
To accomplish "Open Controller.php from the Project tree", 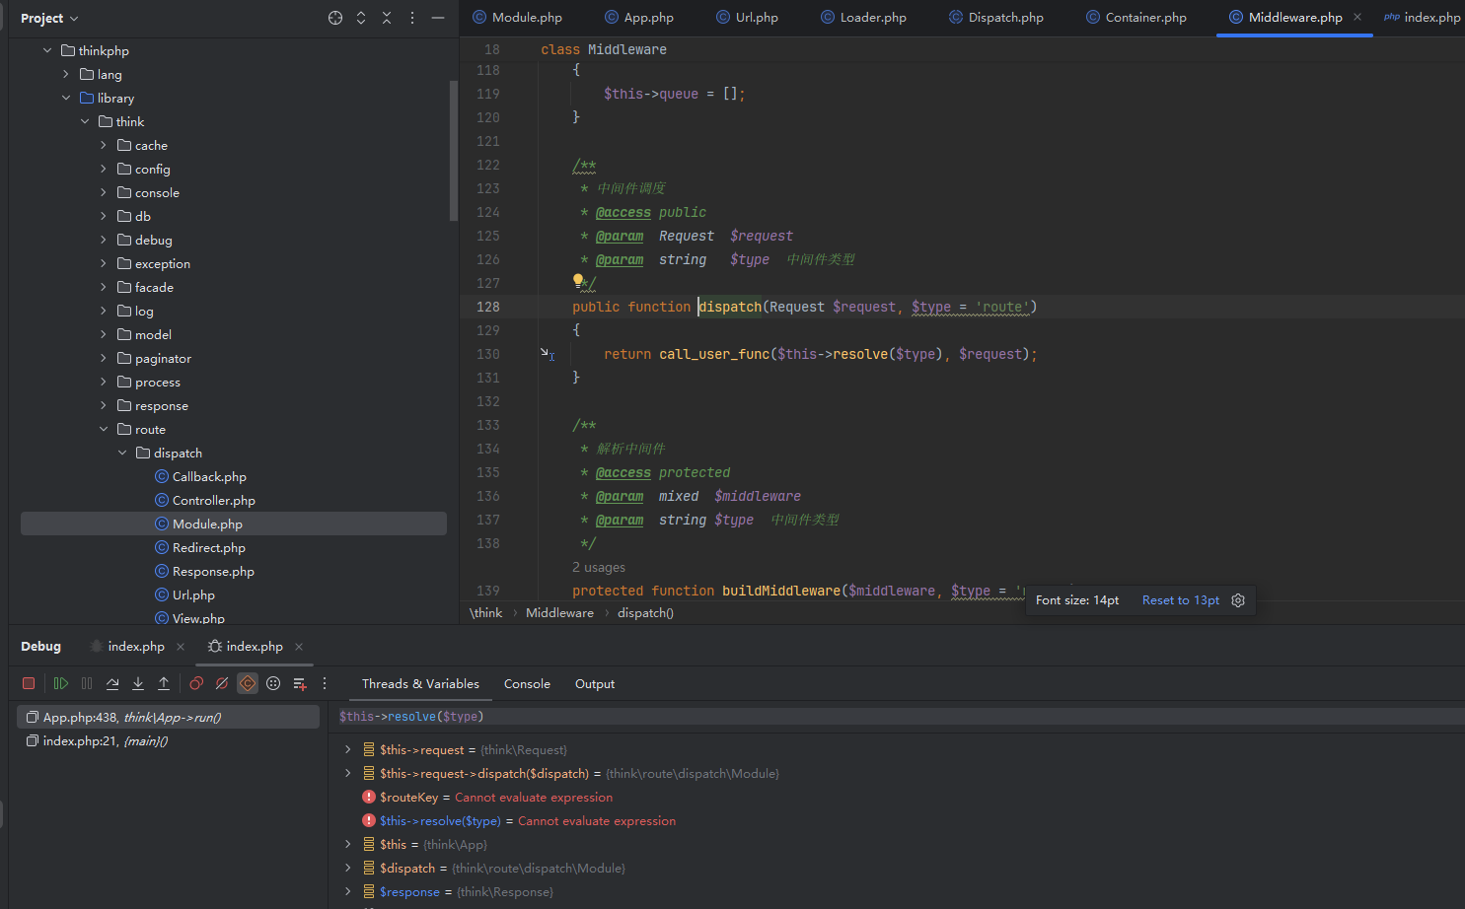I will click(x=213, y=500).
